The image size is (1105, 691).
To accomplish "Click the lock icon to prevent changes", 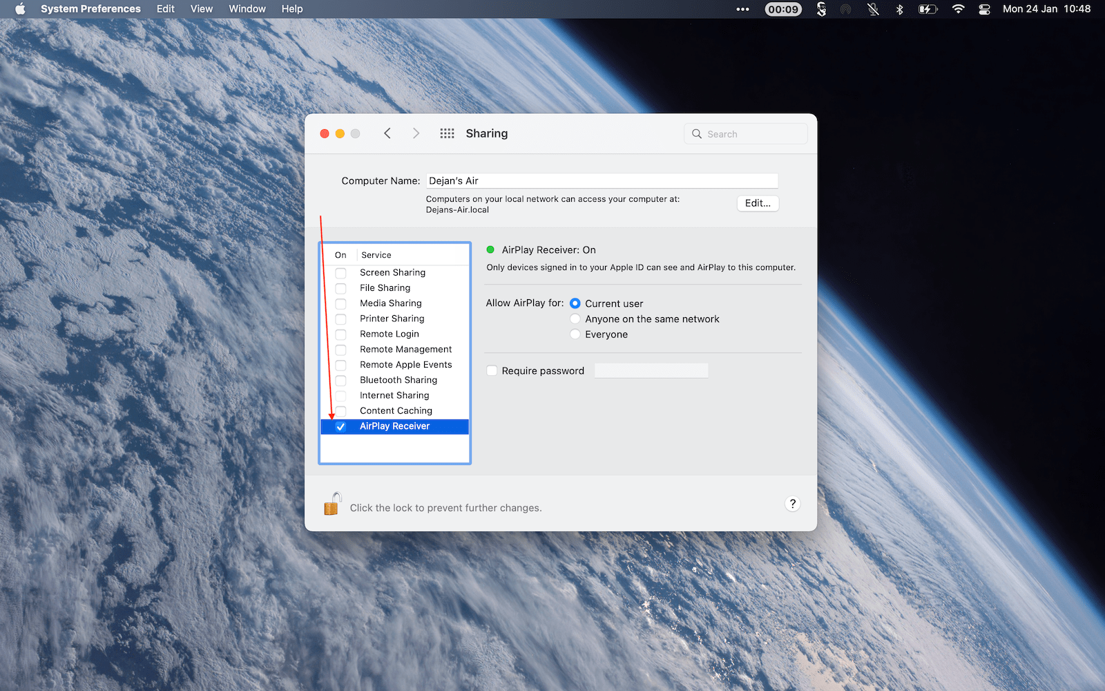I will (332, 504).
